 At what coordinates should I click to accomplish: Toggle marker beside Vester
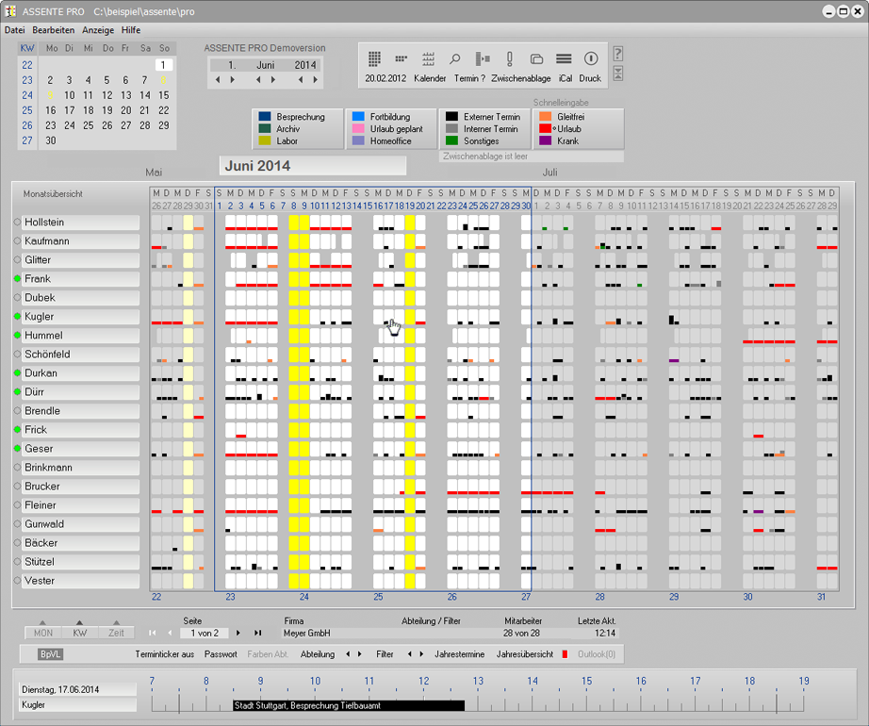click(17, 581)
